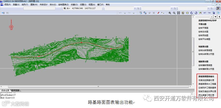Click the previous view curved arrow icon
221x108 pixels.
pos(205,13)
